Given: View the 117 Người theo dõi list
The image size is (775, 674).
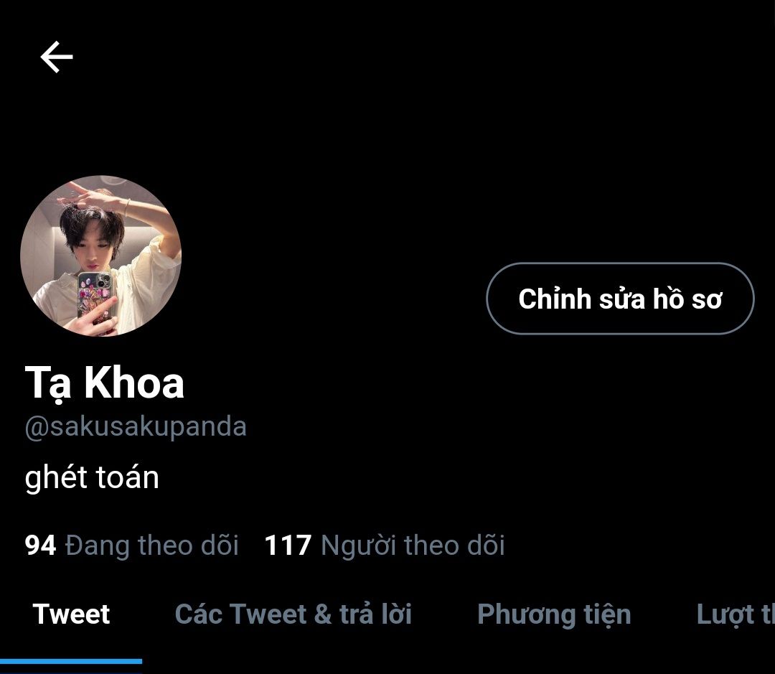Looking at the screenshot, I should pyautogui.click(x=385, y=546).
